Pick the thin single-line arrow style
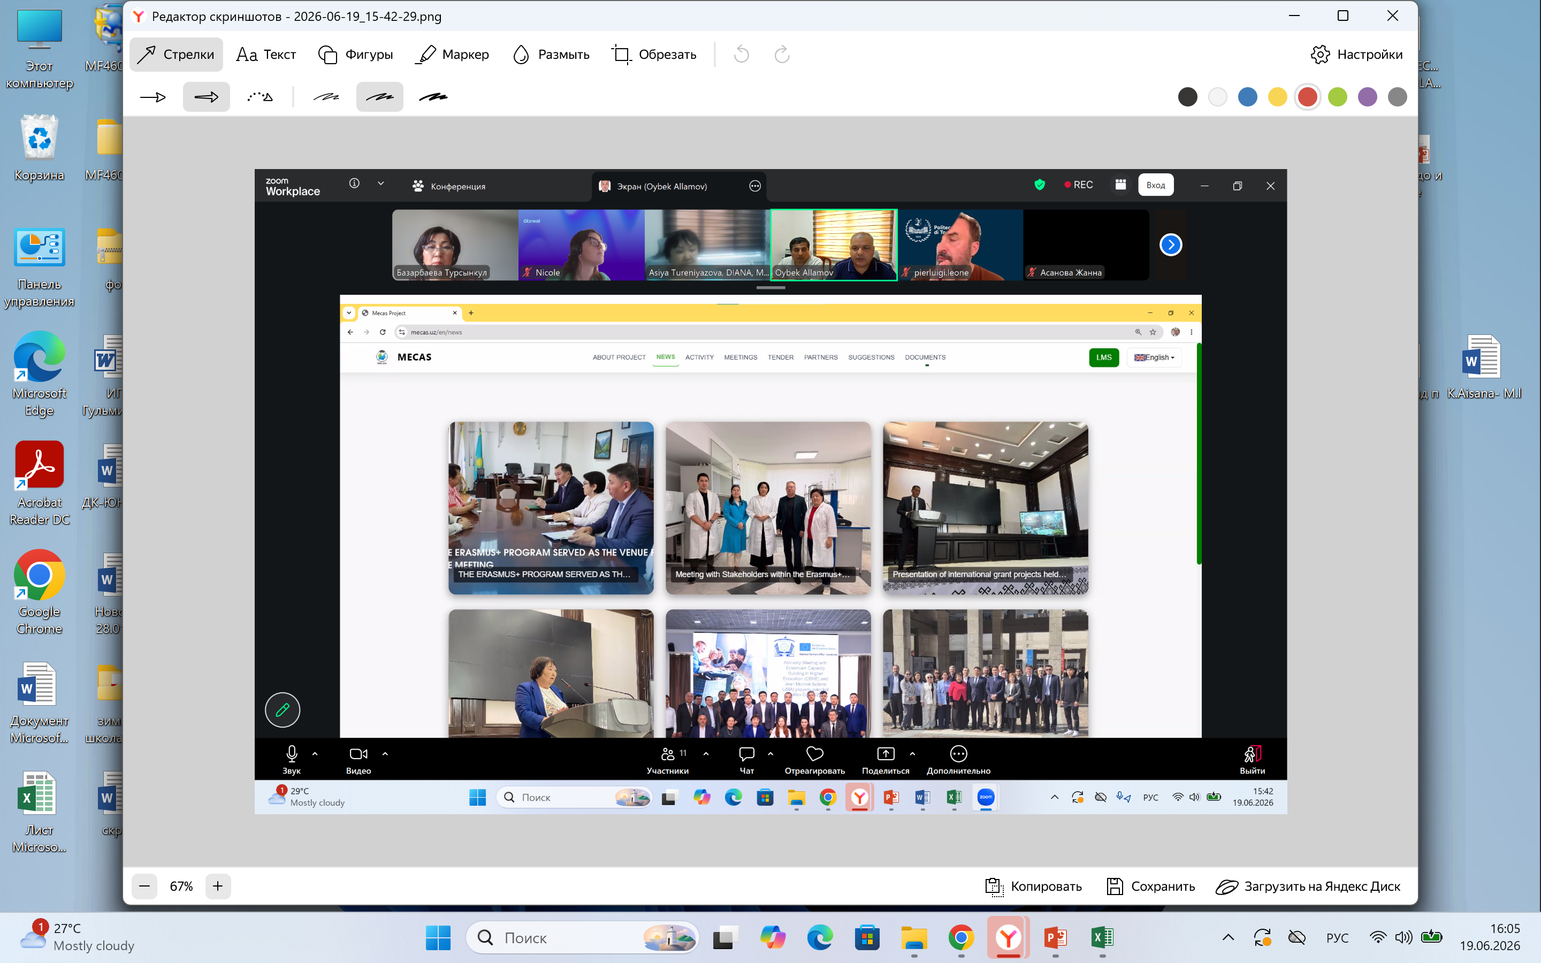The width and height of the screenshot is (1541, 963). [x=153, y=97]
